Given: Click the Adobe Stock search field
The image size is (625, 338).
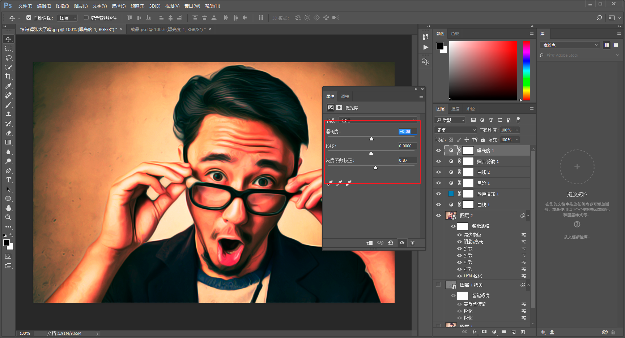Looking at the screenshot, I should click(580, 55).
